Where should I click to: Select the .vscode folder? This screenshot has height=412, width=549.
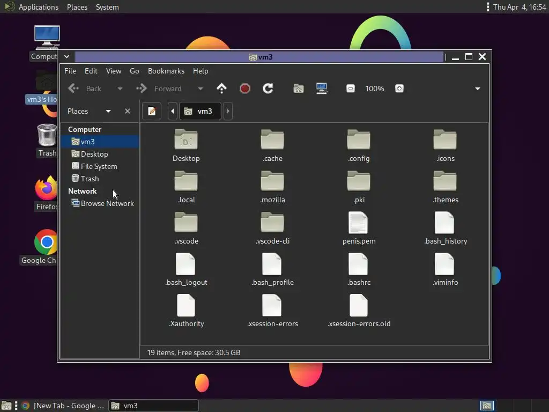(x=186, y=222)
